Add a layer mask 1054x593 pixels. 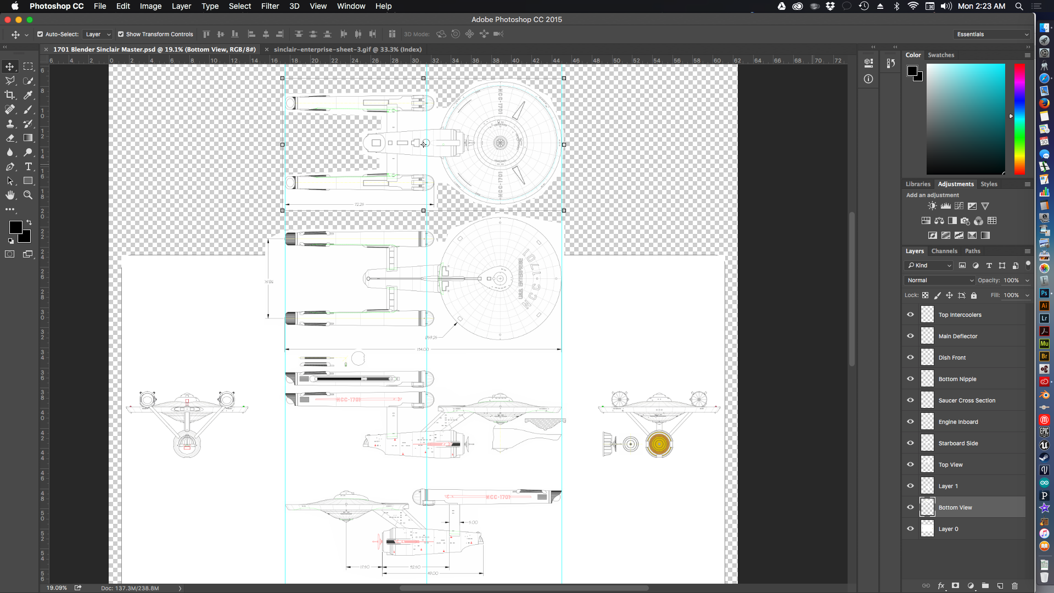[x=956, y=586]
